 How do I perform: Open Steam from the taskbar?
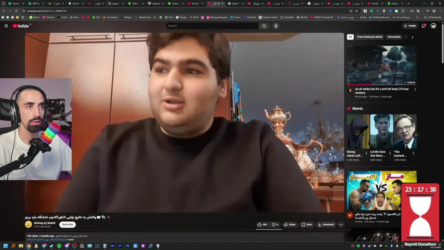(51, 246)
